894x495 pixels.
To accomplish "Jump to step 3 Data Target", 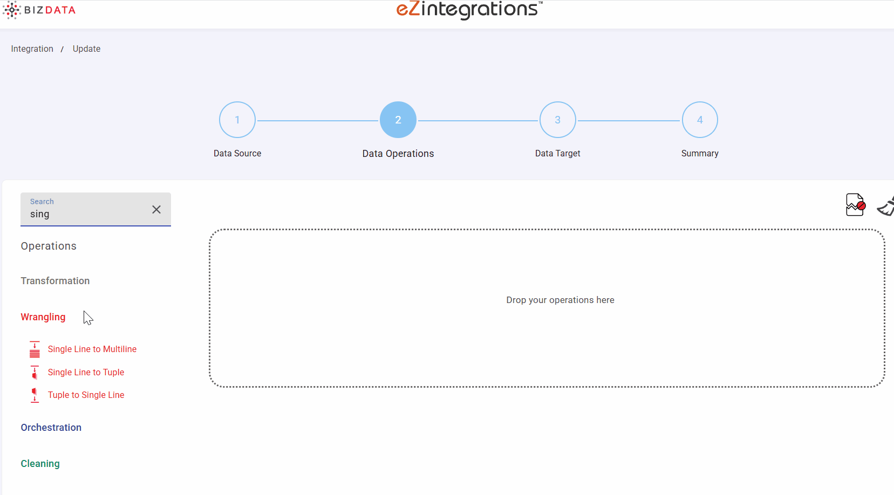I will tap(558, 120).
